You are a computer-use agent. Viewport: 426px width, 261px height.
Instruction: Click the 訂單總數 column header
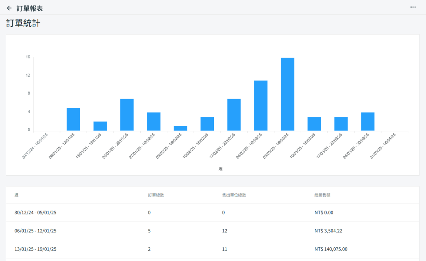coord(156,195)
